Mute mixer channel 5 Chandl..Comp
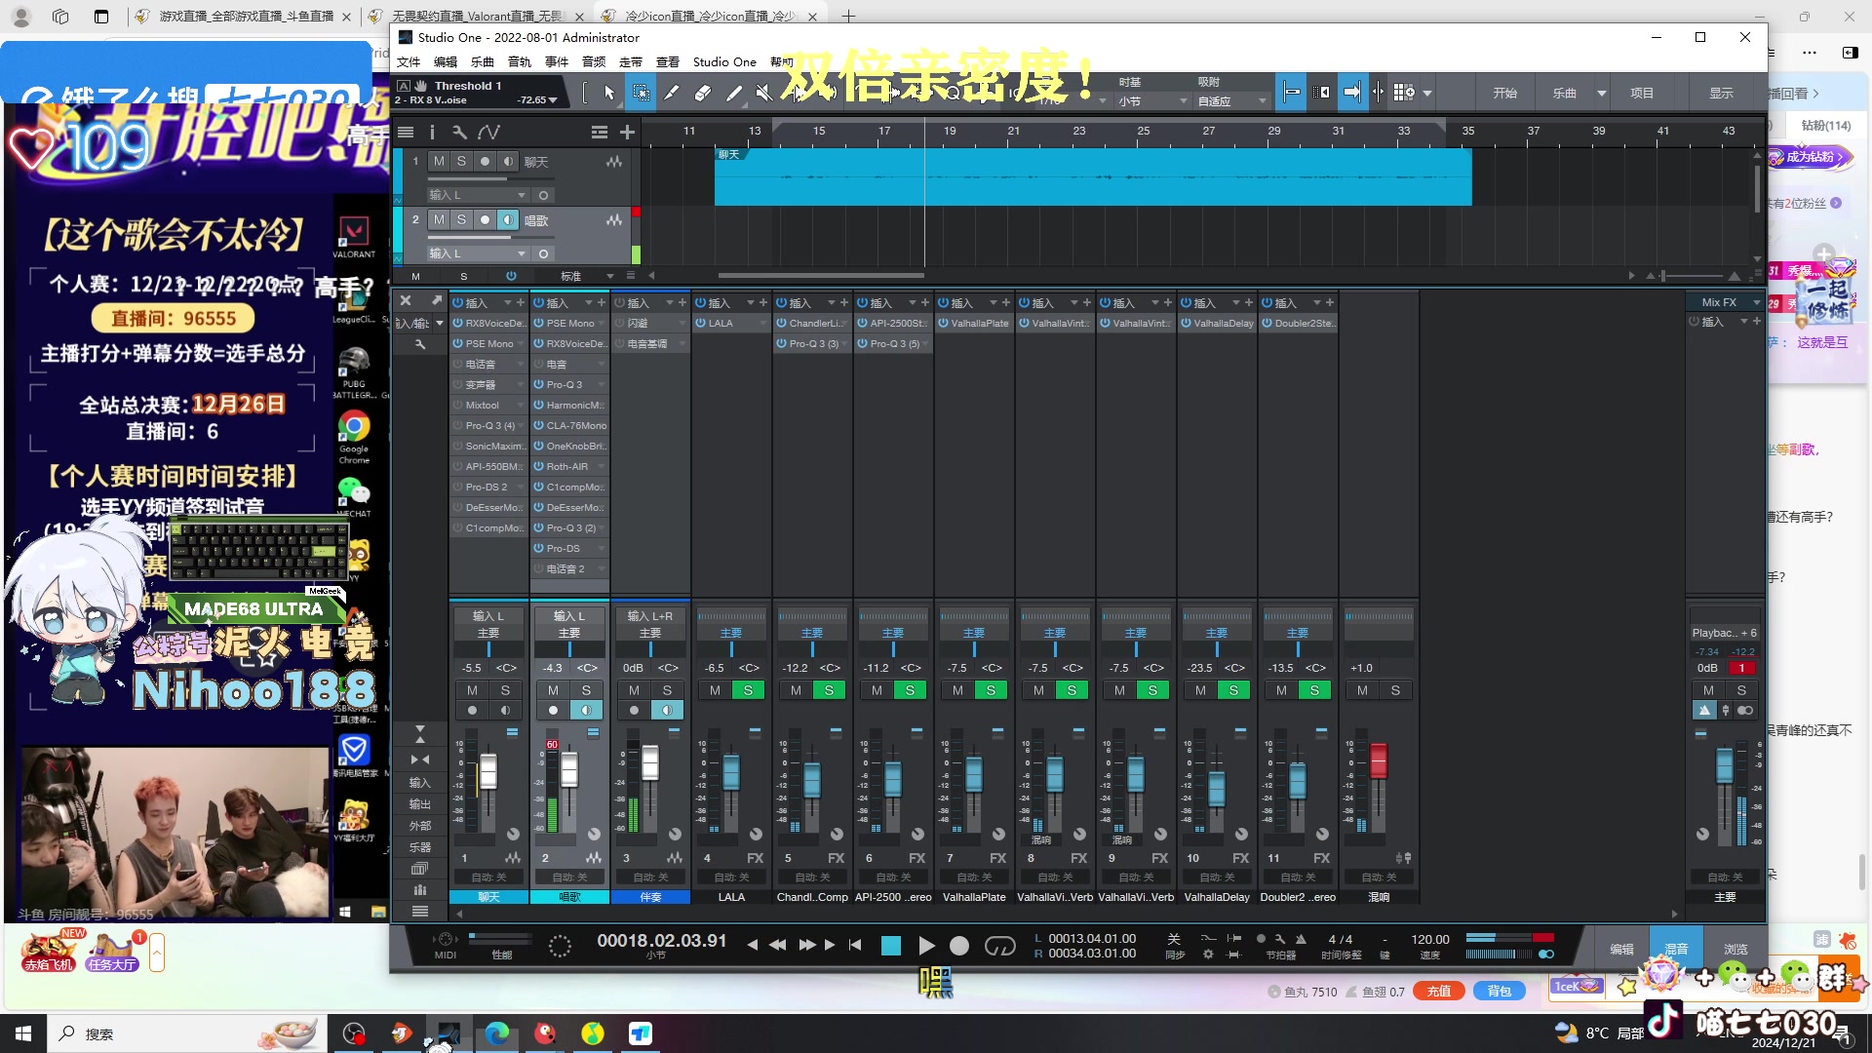The image size is (1872, 1053). (x=796, y=690)
